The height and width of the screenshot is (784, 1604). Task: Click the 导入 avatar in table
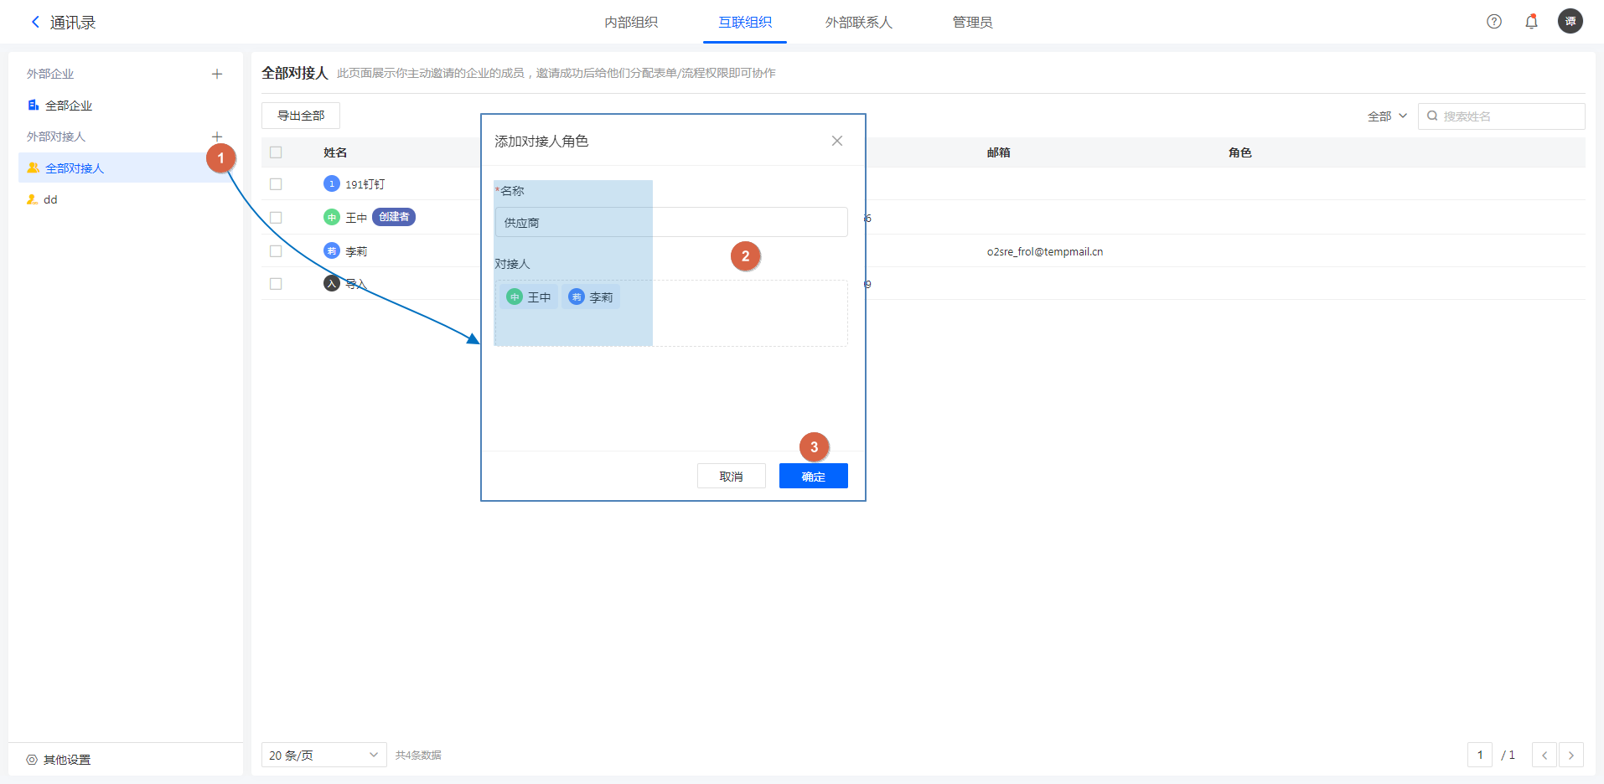[332, 284]
